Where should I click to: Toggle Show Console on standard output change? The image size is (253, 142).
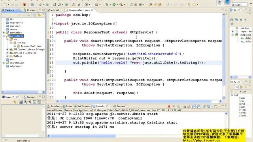[193, 106]
